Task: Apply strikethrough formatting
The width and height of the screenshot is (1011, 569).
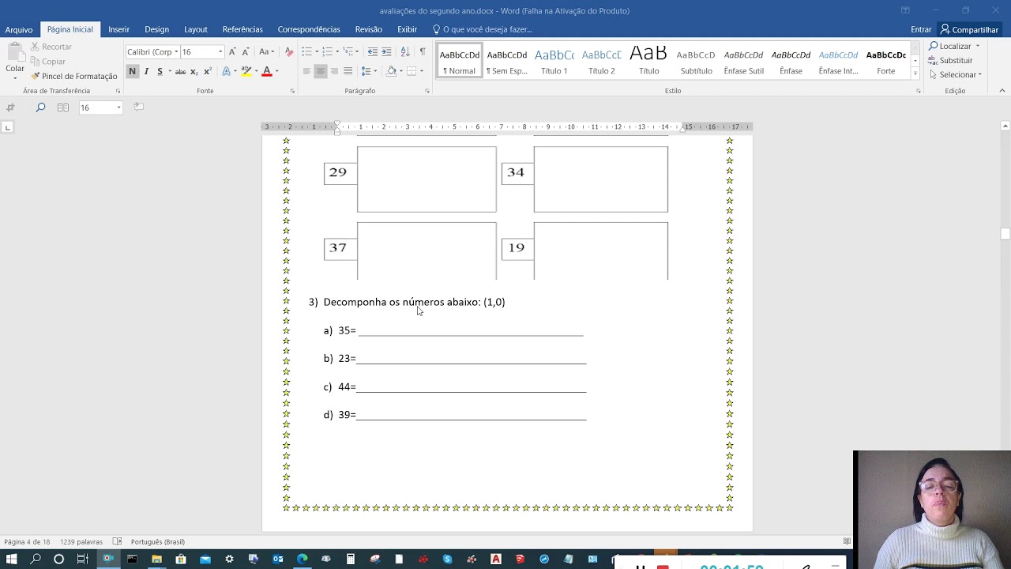Action: click(180, 71)
